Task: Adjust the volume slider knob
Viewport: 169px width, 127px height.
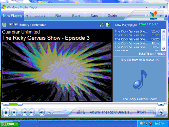Action: pos(51,113)
